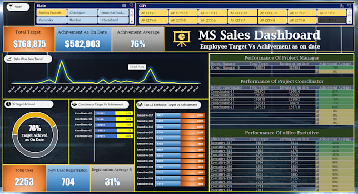Click people icon in Coordinator Target Vs Achievement

coord(74,104)
